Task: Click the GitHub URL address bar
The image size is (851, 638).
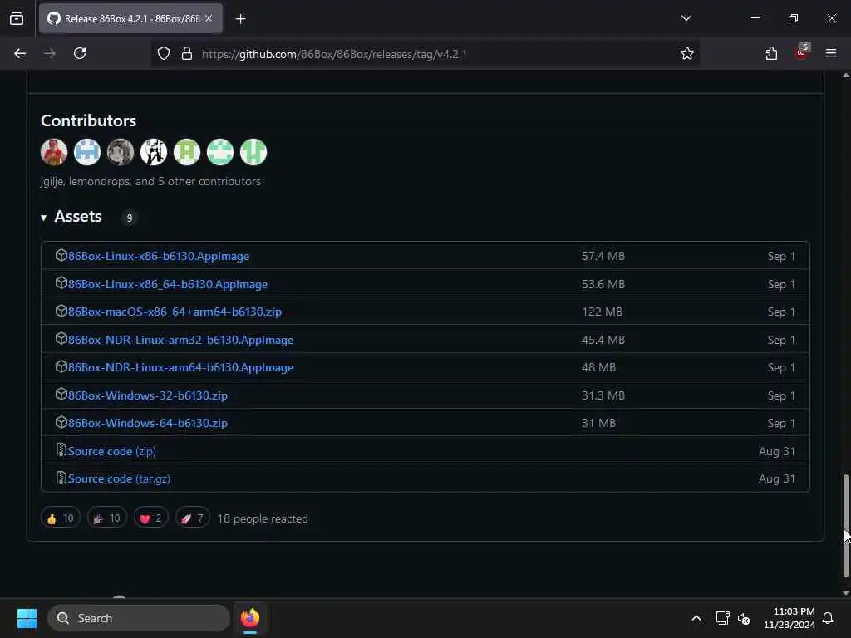Action: pos(425,54)
